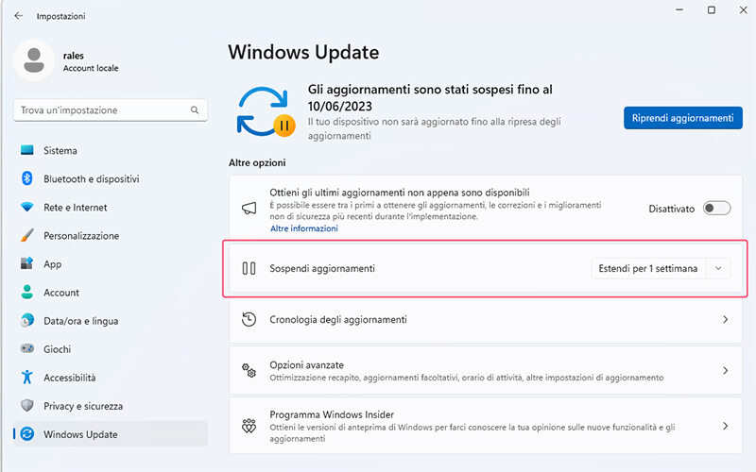
Task: Click the rales Account locale profile name
Action: point(91,61)
